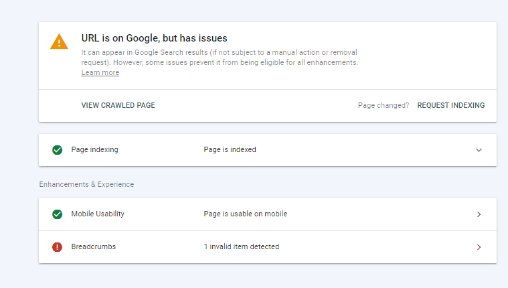Click the URL is on Google heading
Image resolution: width=508 pixels, height=288 pixels.
154,38
